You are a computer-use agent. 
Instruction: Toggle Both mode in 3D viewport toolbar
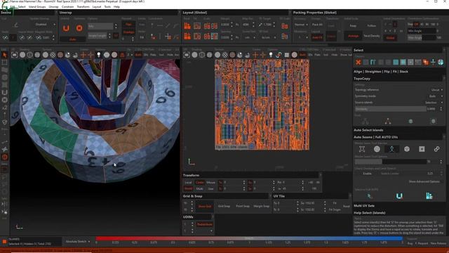138,55
